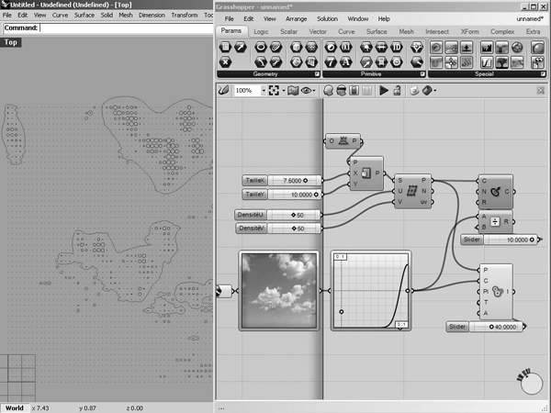Click the DensitéU slider name label
Viewport: 551px width, 413px height.
[250, 215]
